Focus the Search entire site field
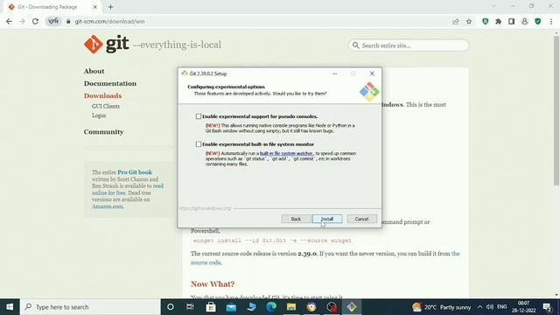The image size is (560, 315). 409,45
